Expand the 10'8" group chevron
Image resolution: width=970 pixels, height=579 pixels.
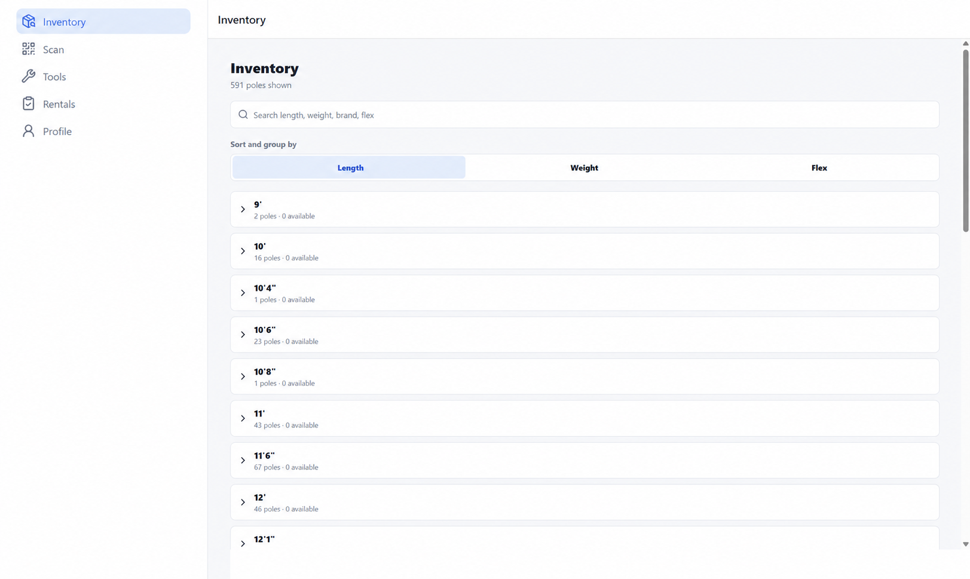pos(243,376)
